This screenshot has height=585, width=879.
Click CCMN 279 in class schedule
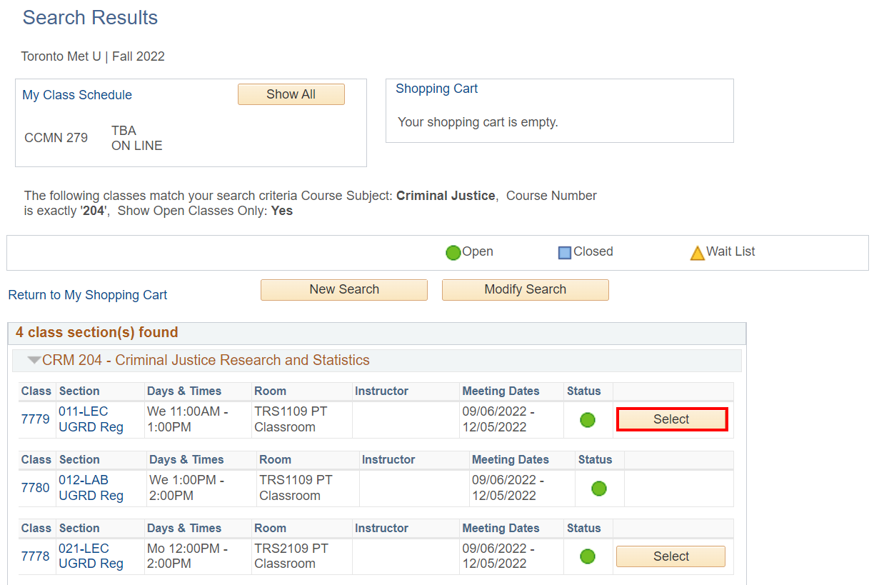point(56,138)
